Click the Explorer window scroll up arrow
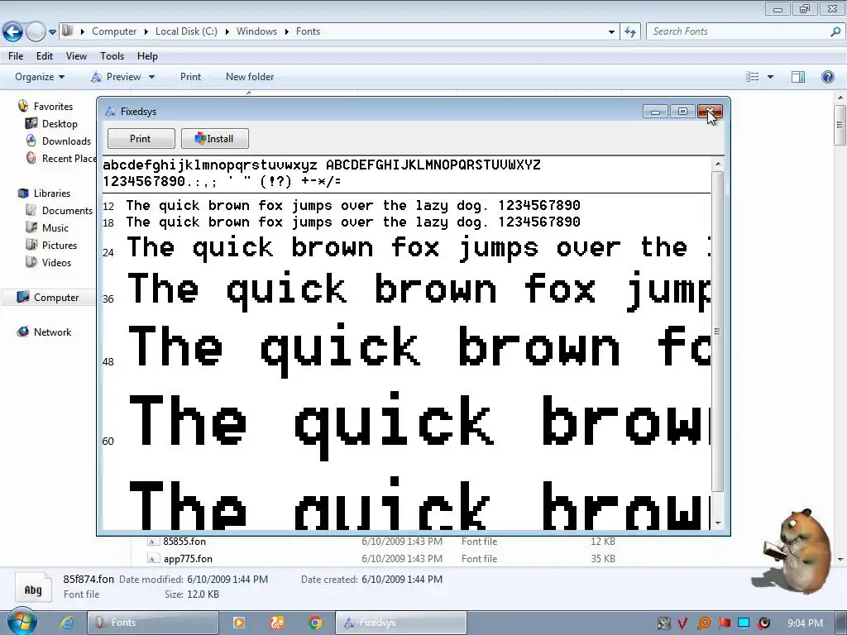Viewport: 847px width, 635px height. [x=840, y=98]
